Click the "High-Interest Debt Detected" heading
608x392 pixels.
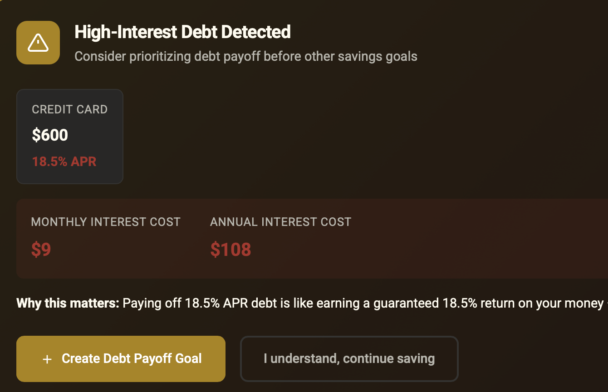[182, 32]
